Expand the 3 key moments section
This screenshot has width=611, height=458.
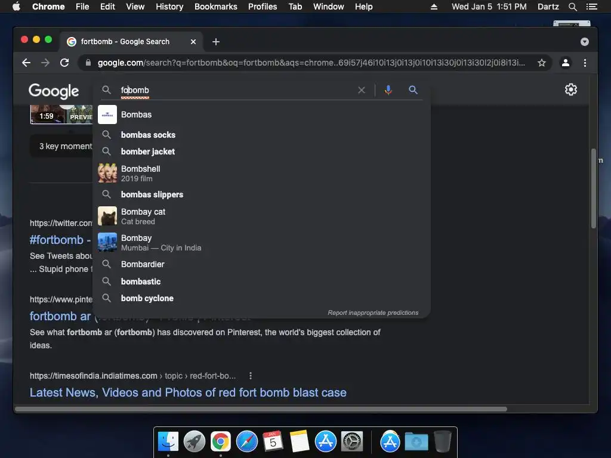[x=61, y=147]
